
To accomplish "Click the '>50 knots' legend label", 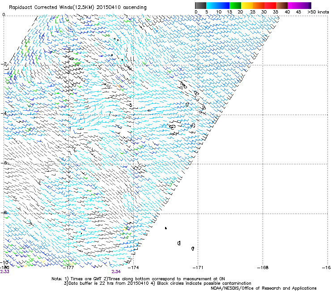I will [x=318, y=12].
